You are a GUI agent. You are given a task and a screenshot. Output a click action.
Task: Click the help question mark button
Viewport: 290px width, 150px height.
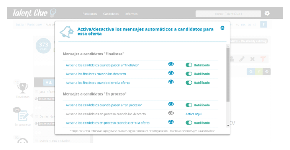tap(264, 24)
